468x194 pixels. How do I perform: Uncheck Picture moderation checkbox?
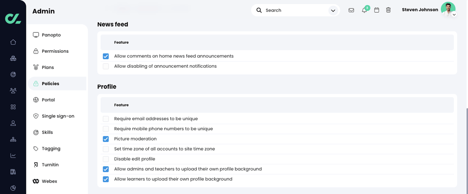pos(106,139)
